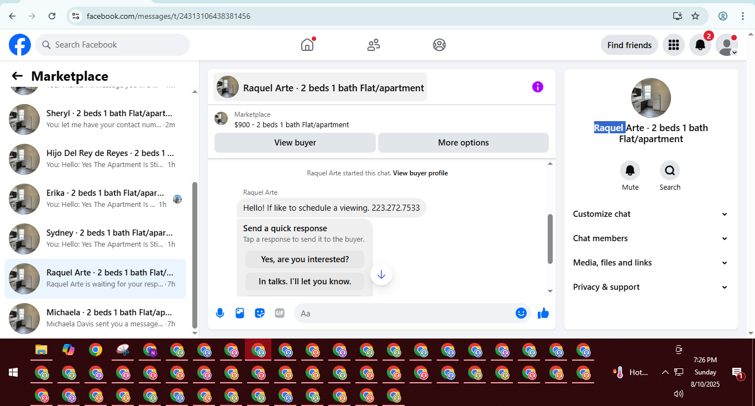
Task: Click the chat messages scrollbar thumb
Action: [x=550, y=238]
